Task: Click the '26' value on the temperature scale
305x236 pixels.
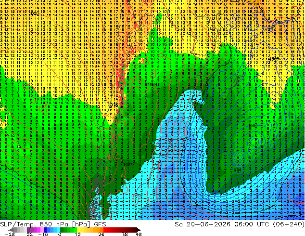Action: (x=101, y=234)
